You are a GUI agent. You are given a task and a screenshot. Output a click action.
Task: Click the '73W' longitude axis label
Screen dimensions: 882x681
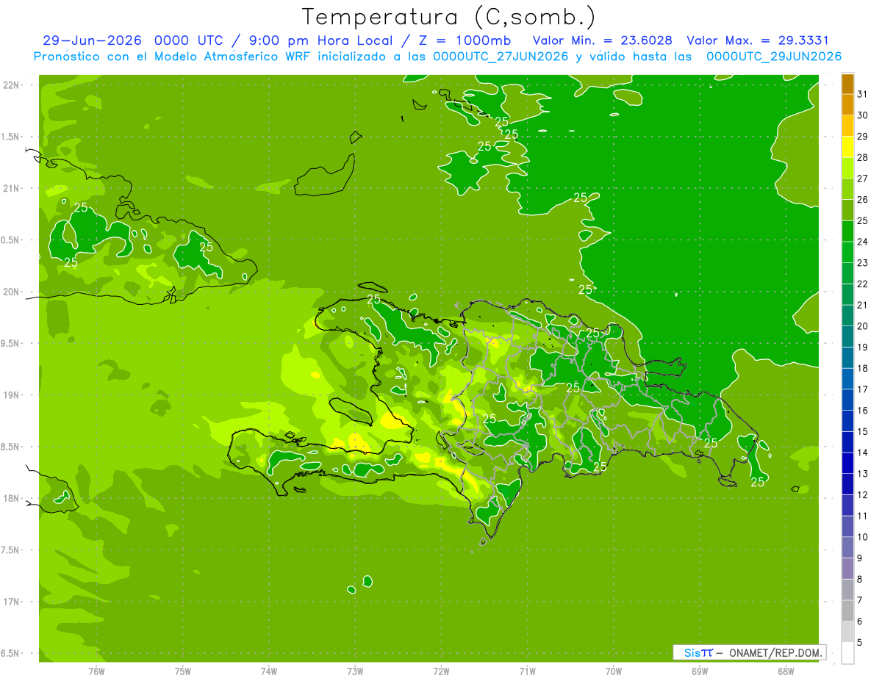(355, 671)
